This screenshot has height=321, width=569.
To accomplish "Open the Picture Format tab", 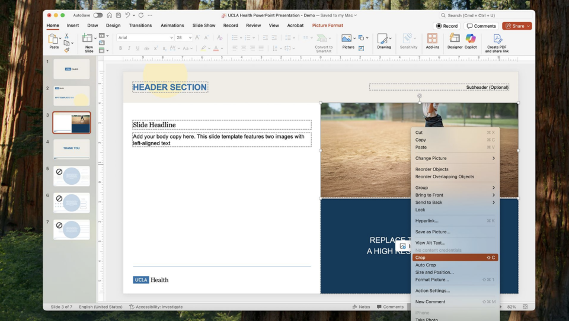I will click(x=327, y=25).
